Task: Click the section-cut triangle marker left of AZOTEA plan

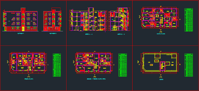Action: click(138, 62)
